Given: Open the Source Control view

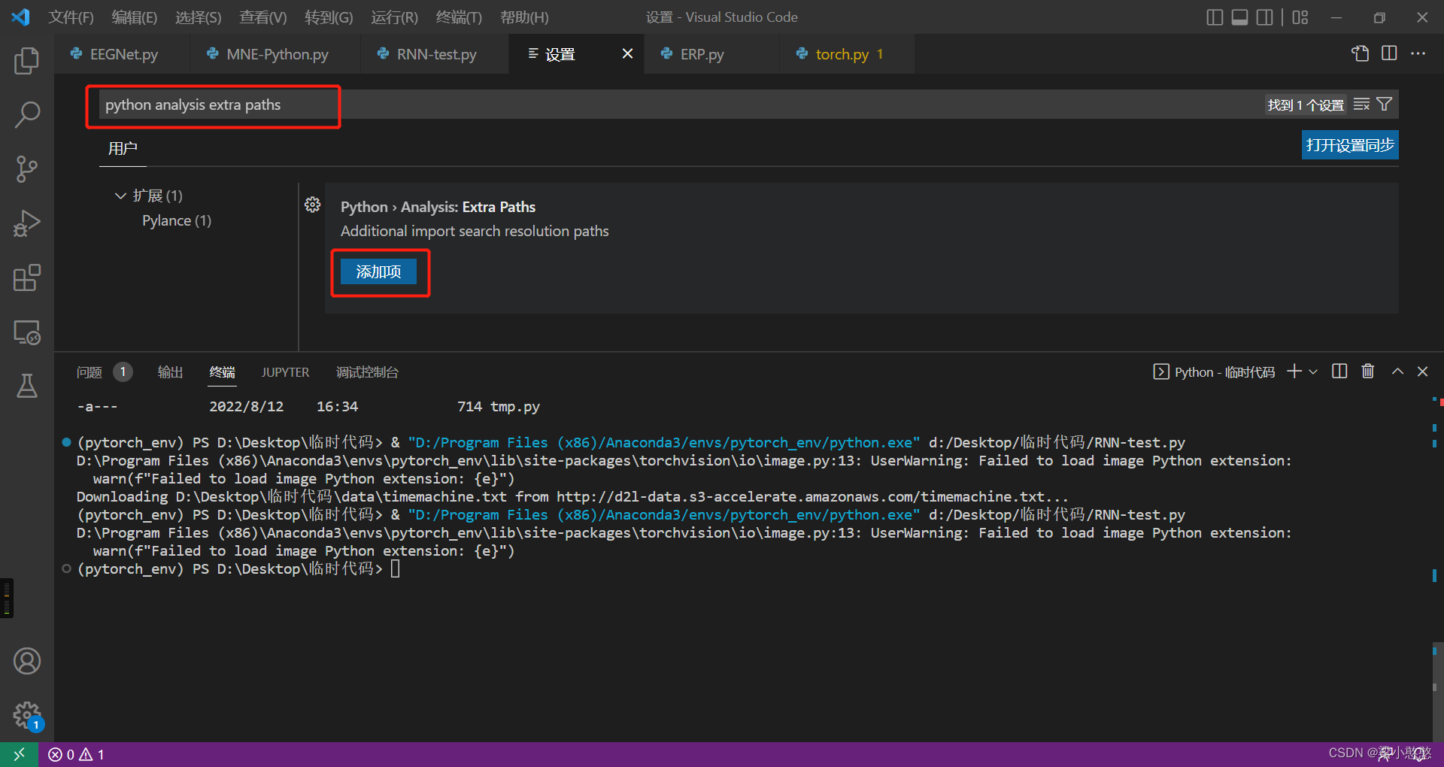Looking at the screenshot, I should [x=27, y=169].
